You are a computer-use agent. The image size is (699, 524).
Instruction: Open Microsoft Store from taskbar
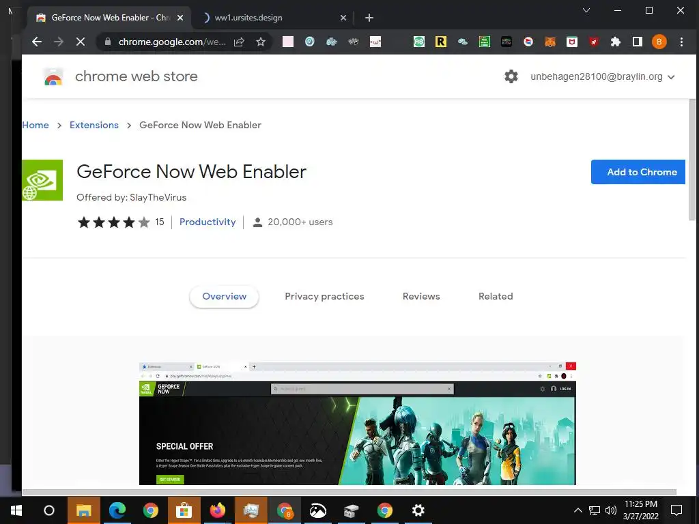(184, 510)
